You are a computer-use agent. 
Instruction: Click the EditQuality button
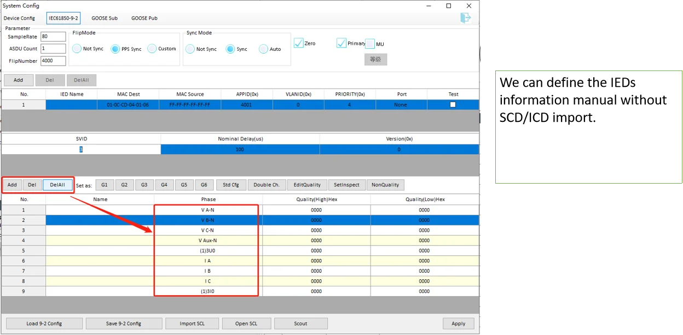[x=307, y=185]
